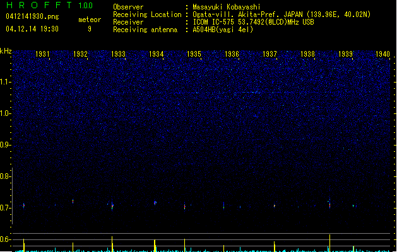The image size is (397, 252).
Task: Select the meteor count value 9
Action: (90, 29)
